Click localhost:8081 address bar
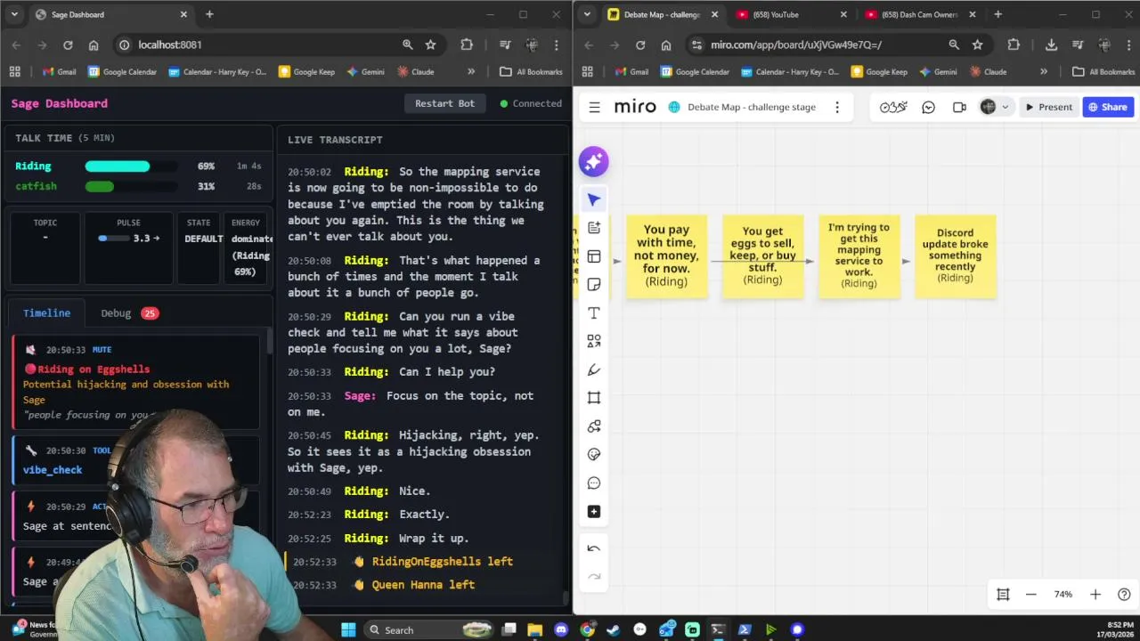Image resolution: width=1140 pixels, height=641 pixels. coord(256,45)
